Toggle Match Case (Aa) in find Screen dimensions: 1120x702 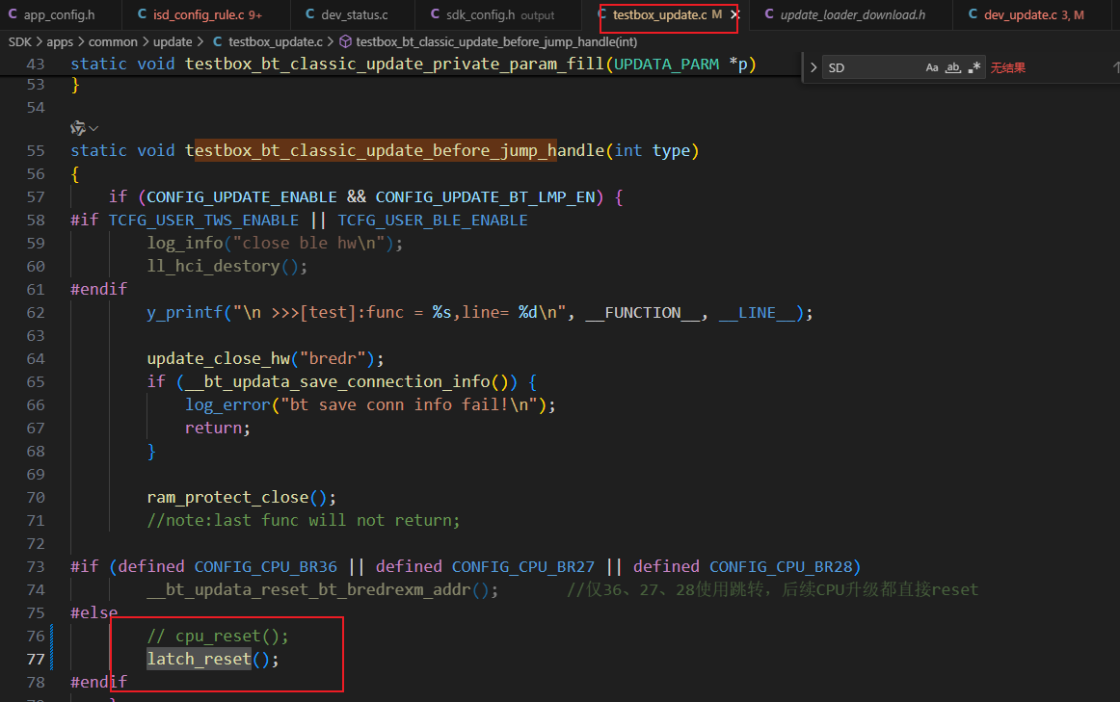(932, 67)
